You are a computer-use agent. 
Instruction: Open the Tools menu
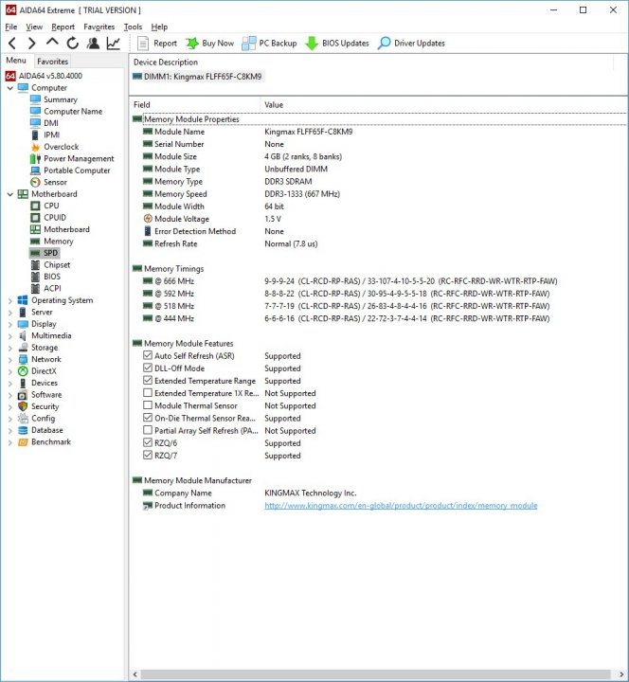[133, 27]
